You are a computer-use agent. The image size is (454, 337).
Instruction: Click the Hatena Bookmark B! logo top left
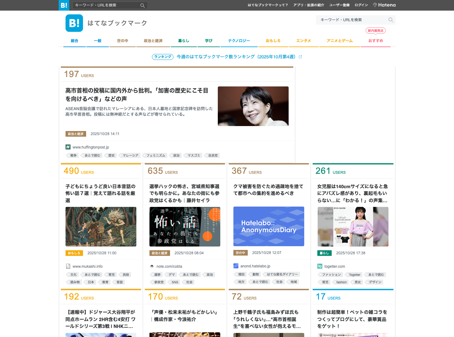64,5
